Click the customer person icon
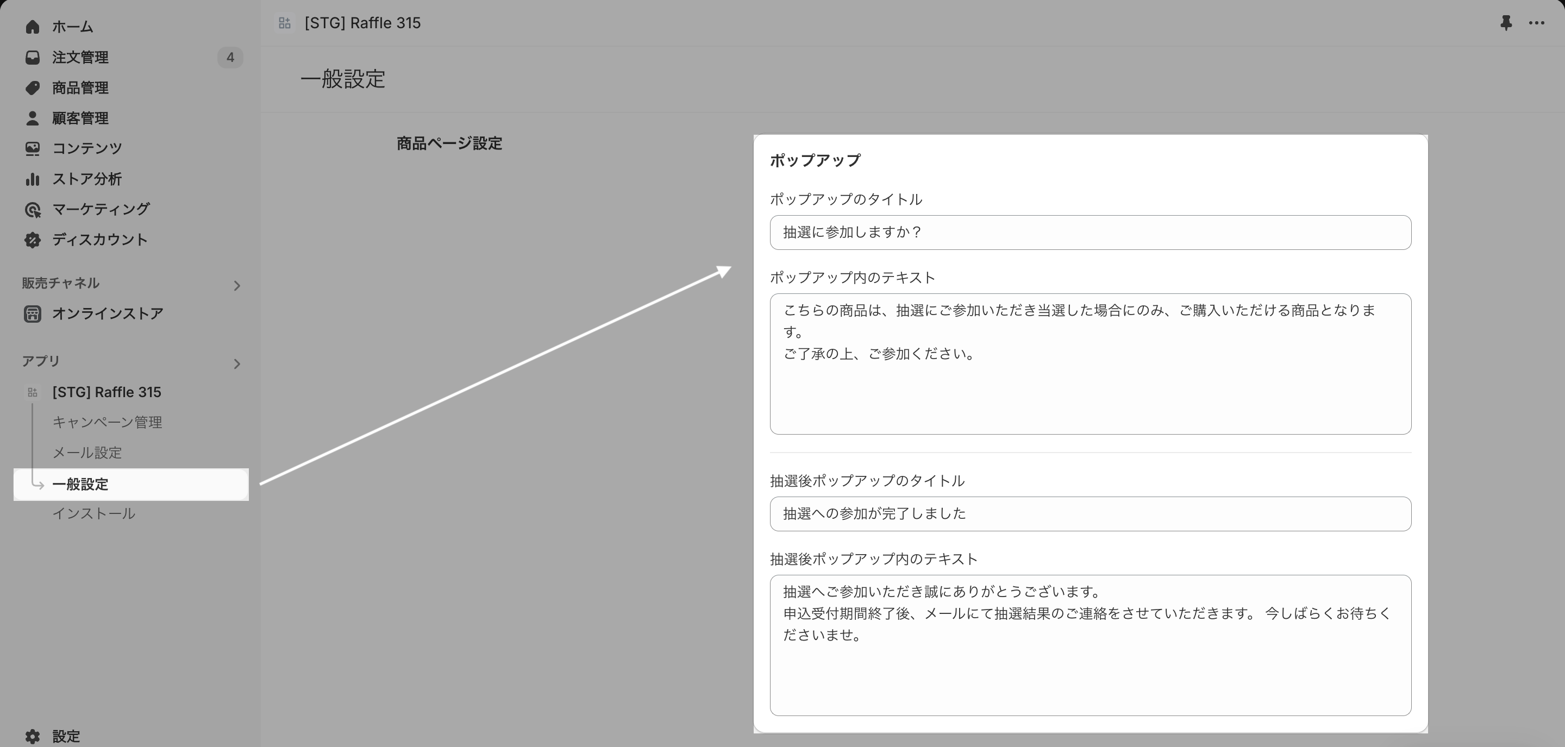This screenshot has width=1565, height=747. tap(32, 118)
